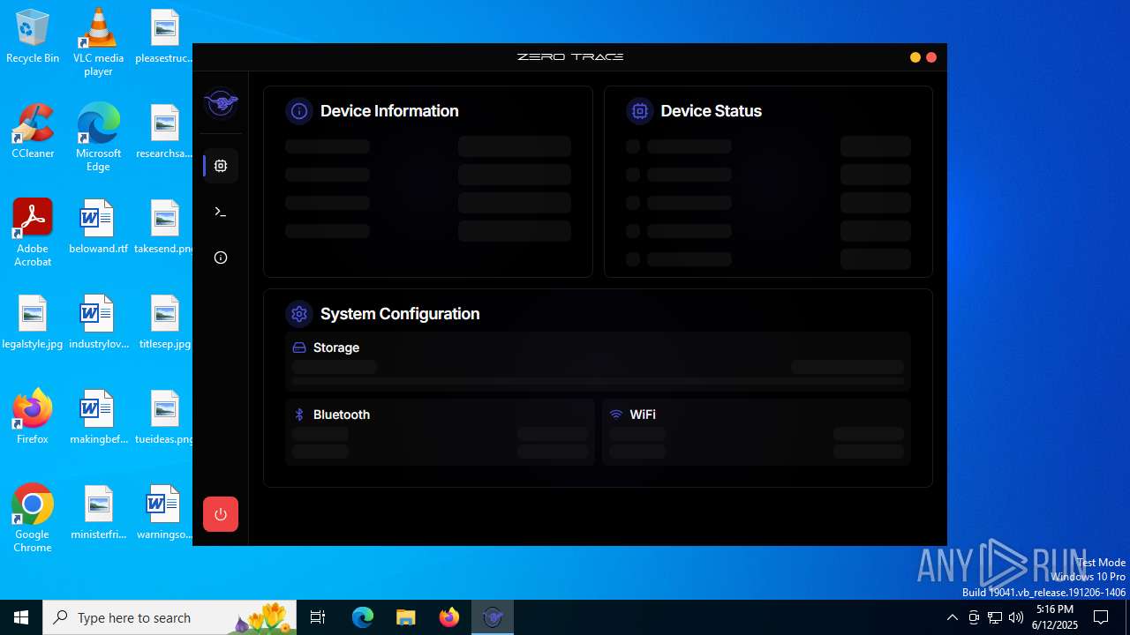This screenshot has height=635, width=1130.
Task: Click the yellow minimize dot
Action: tap(915, 57)
